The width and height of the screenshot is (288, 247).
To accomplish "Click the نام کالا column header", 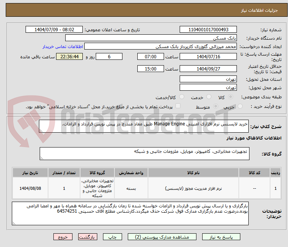I will click(x=193, y=173).
